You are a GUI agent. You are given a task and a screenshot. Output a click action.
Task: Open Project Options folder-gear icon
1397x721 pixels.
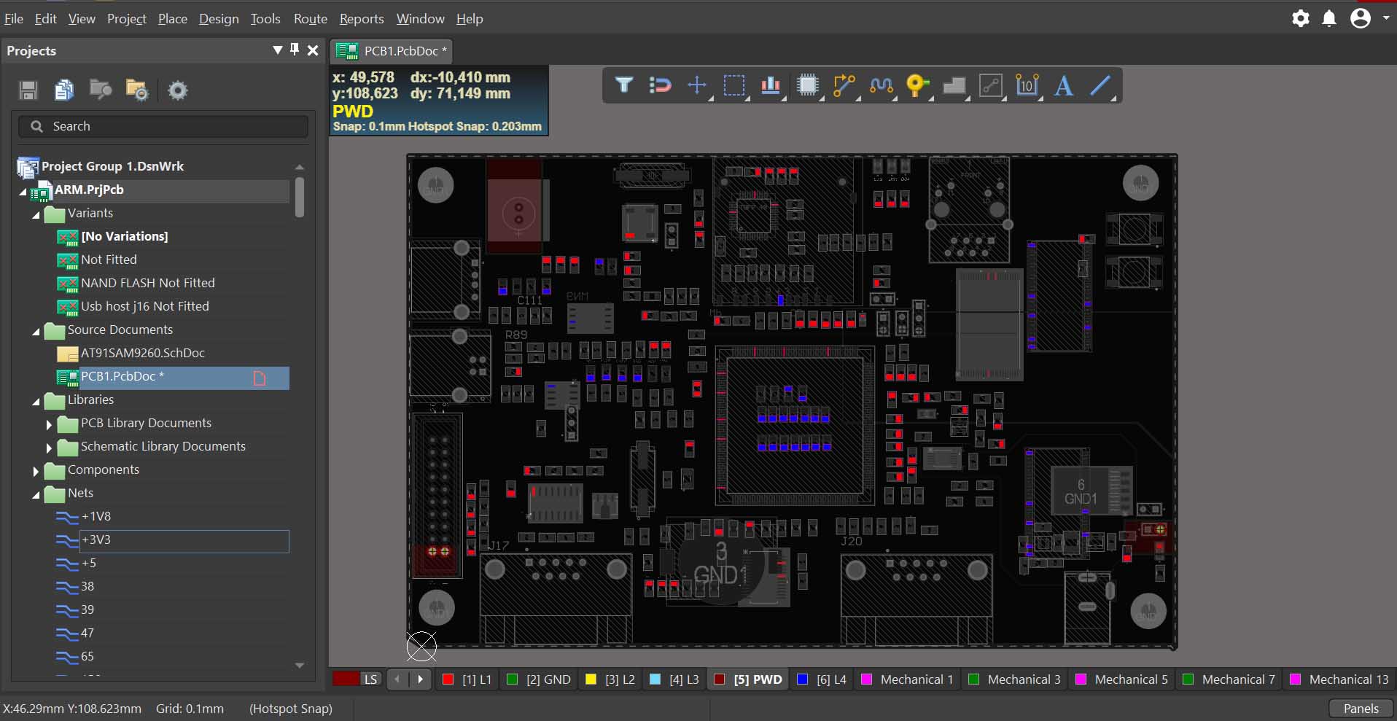136,90
